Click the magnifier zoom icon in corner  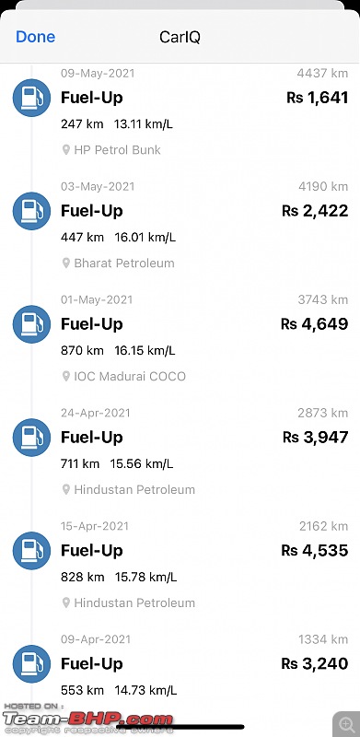coord(347,724)
